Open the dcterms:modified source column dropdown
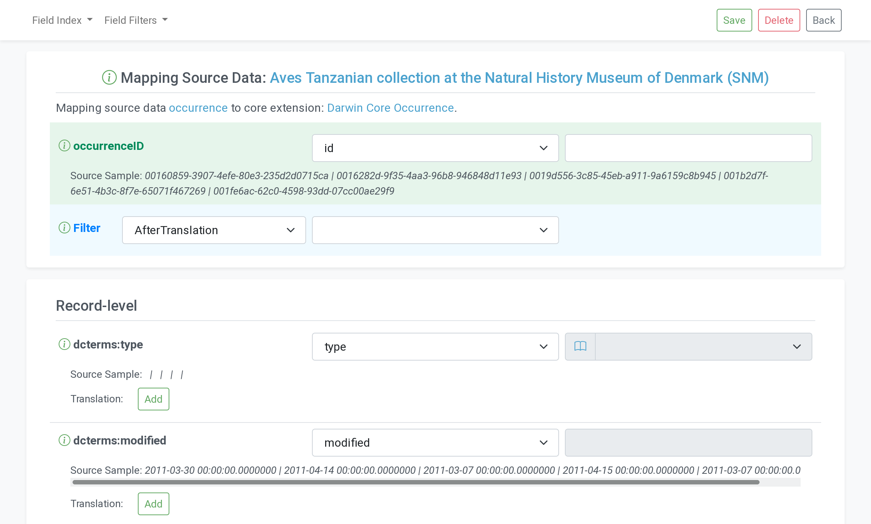This screenshot has height=524, width=871. [x=435, y=443]
